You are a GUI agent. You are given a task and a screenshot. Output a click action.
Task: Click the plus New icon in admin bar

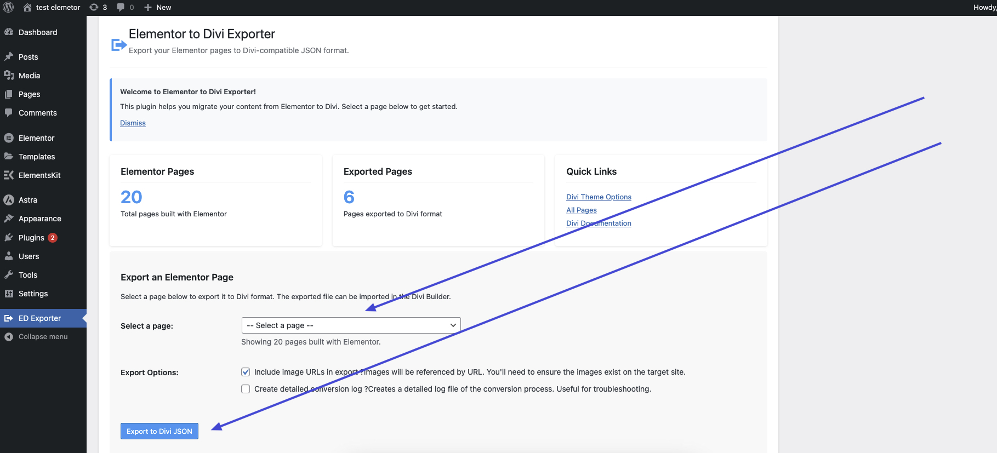(x=148, y=7)
